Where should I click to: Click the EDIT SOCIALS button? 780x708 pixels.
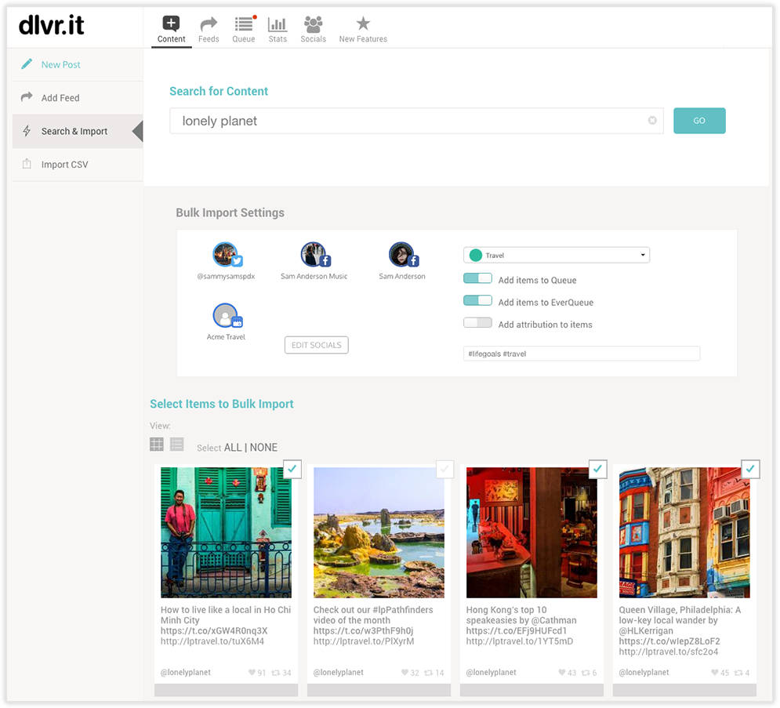coord(316,344)
